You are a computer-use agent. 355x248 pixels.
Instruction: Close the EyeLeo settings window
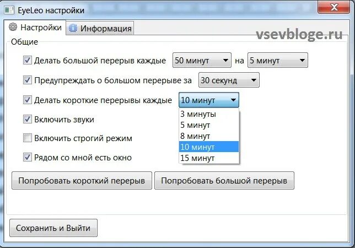[334, 8]
